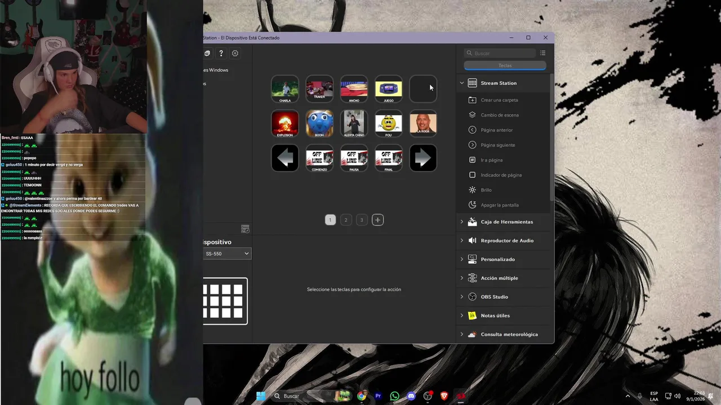
Task: Click the action search field
Action: (500, 53)
